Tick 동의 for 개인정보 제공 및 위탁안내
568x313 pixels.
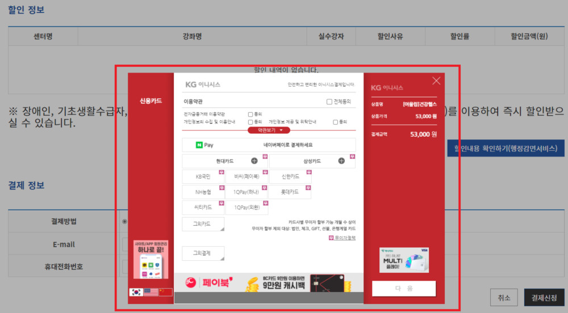pyautogui.click(x=336, y=122)
